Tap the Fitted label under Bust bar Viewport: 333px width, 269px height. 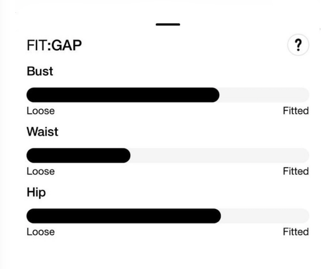tap(296, 111)
